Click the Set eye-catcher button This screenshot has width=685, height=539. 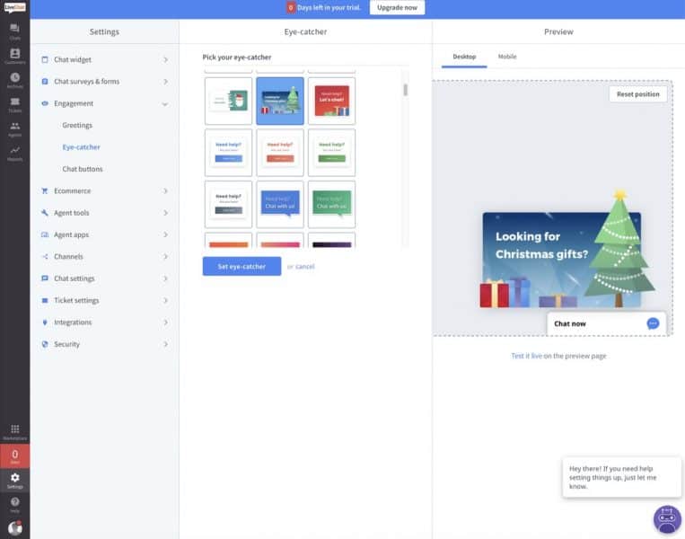click(x=242, y=267)
